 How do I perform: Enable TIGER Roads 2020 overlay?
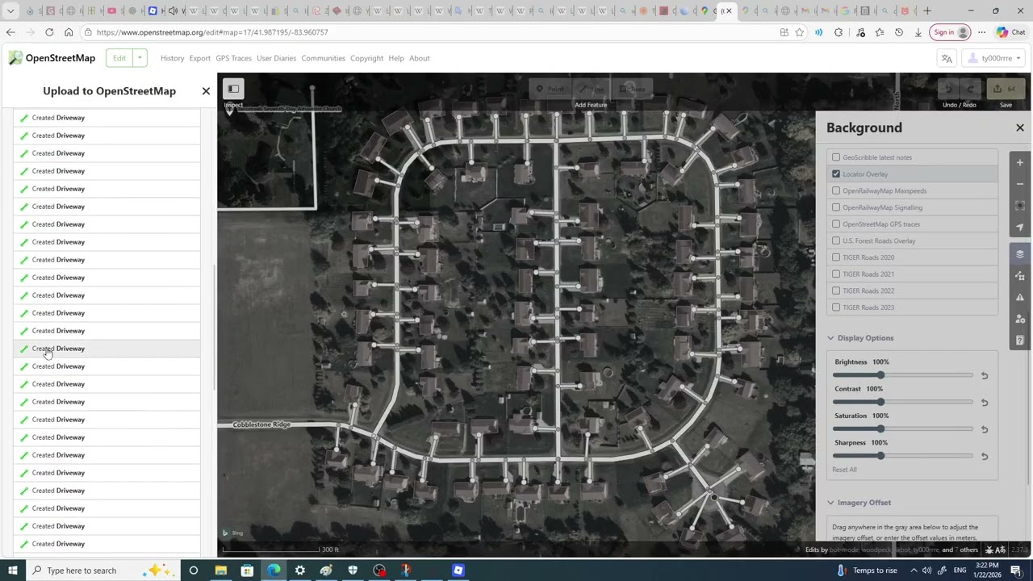(836, 257)
